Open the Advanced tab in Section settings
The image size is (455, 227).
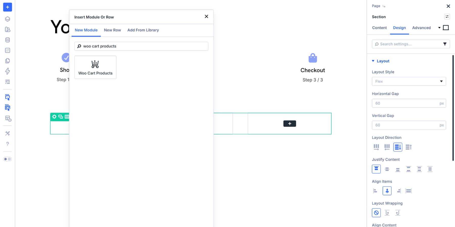click(x=421, y=28)
